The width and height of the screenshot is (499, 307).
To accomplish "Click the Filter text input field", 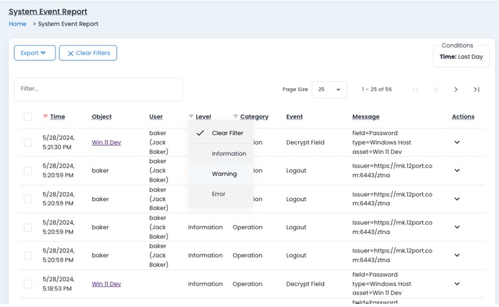I will pyautogui.click(x=98, y=89).
